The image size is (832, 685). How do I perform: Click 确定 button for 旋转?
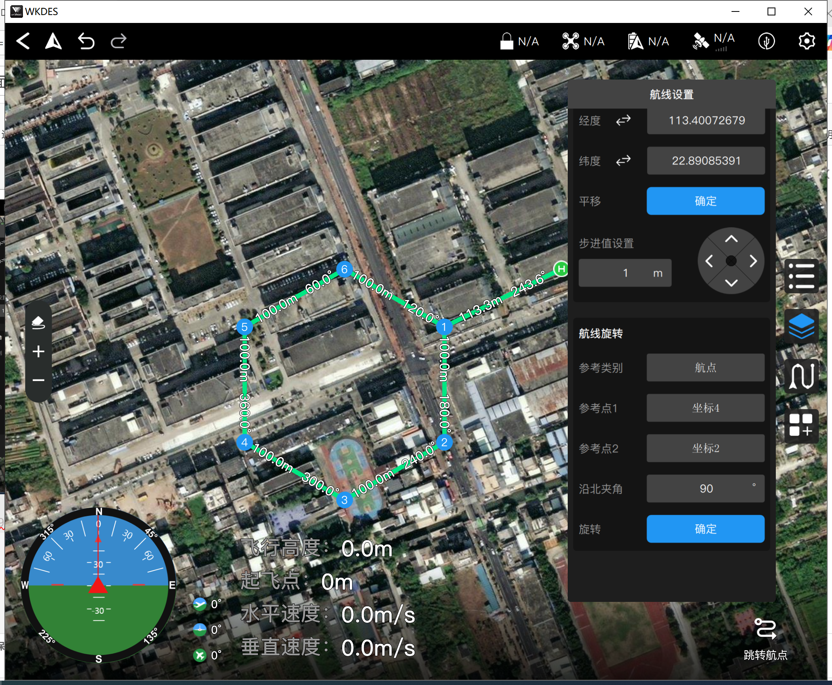(705, 529)
